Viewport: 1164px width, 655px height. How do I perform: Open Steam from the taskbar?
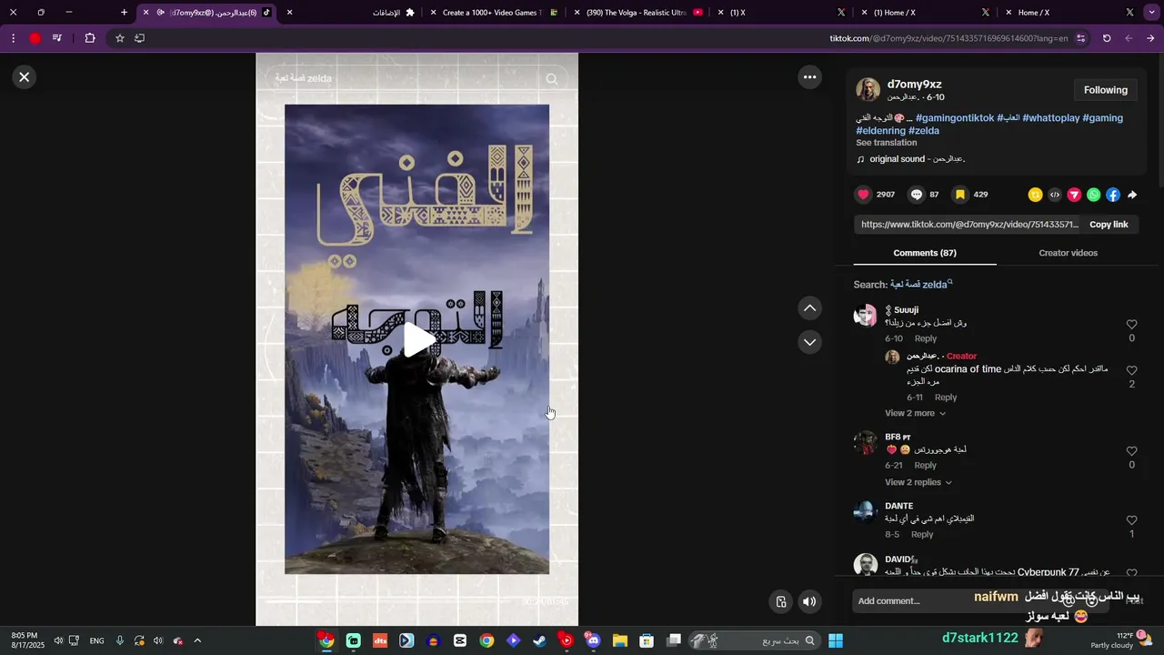(x=540, y=640)
